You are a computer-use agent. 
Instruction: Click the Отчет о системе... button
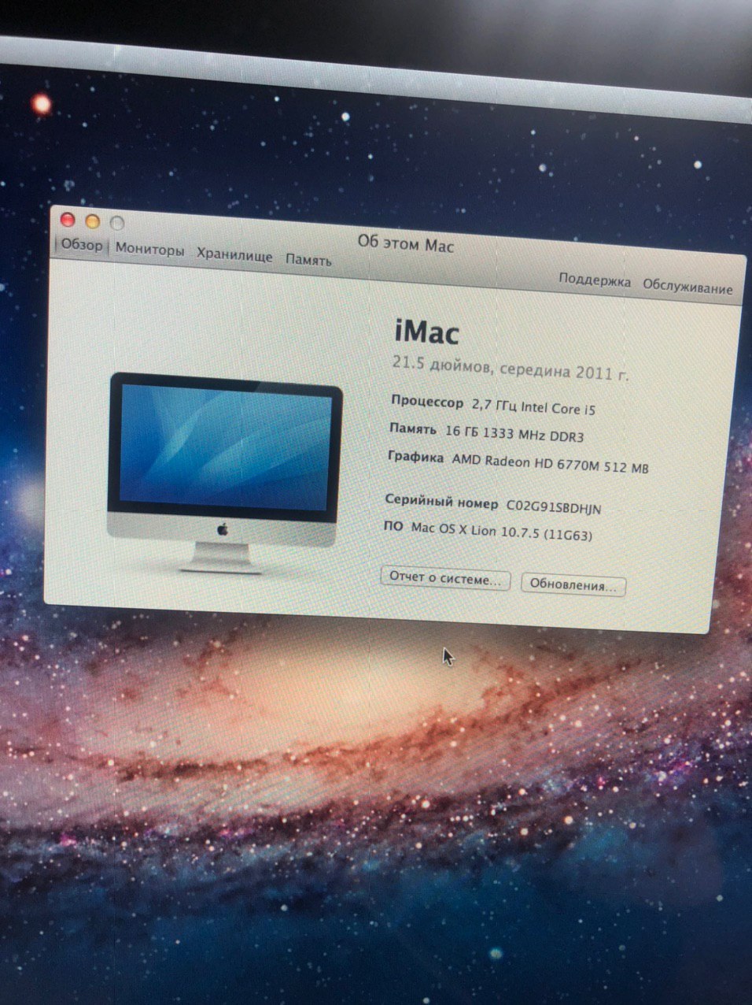pyautogui.click(x=445, y=578)
